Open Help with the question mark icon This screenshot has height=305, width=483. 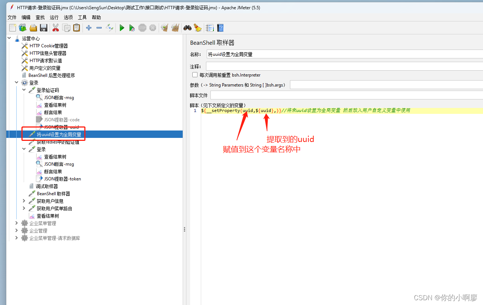pyautogui.click(x=220, y=28)
